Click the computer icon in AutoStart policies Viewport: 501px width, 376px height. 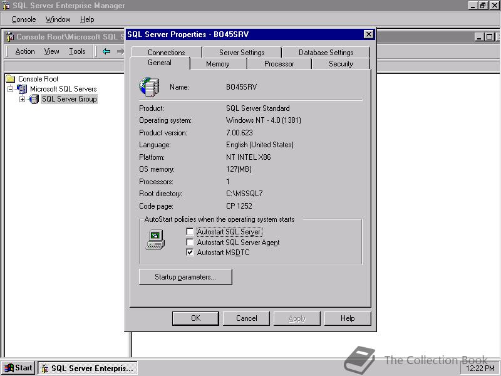(x=155, y=239)
